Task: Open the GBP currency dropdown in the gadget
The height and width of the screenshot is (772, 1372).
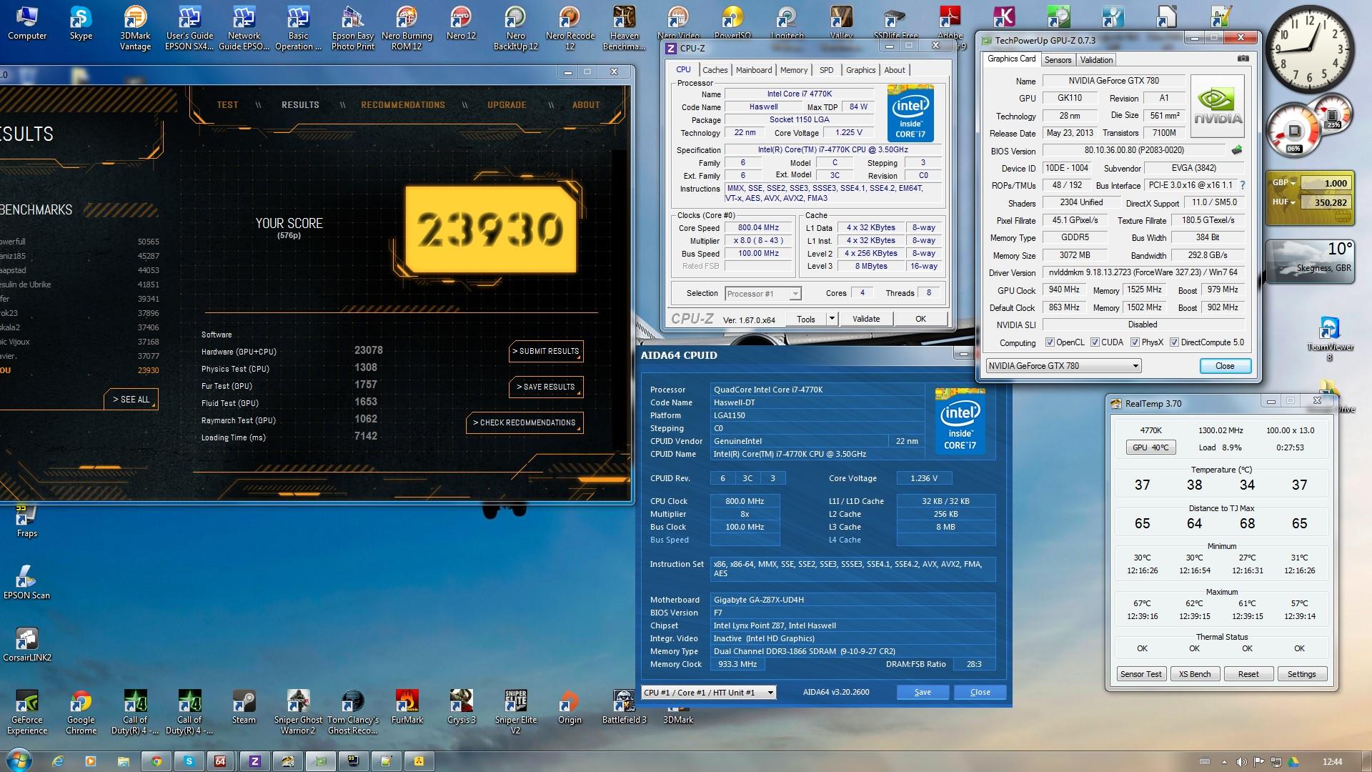Action: [1284, 182]
